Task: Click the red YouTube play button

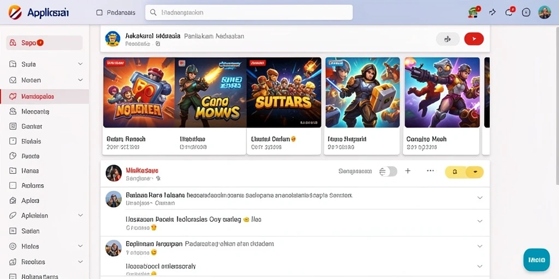Action: pyautogui.click(x=474, y=39)
